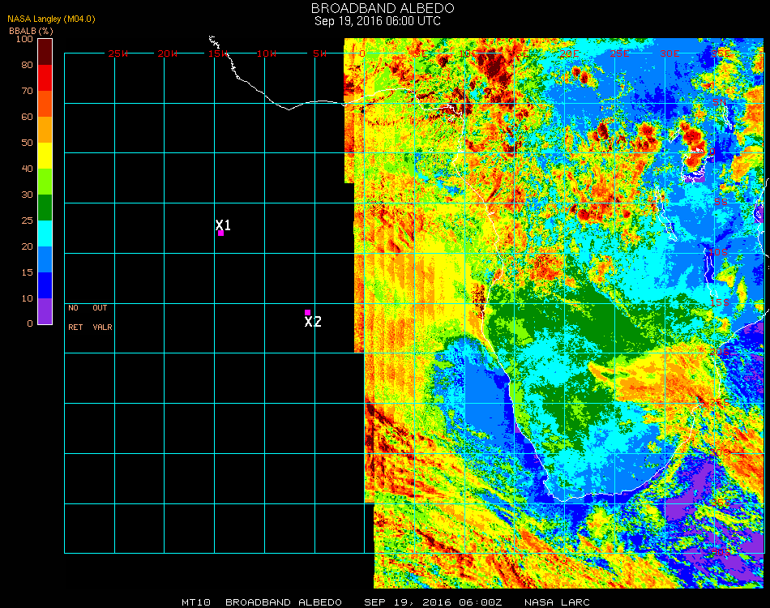Screen dimensions: 770x608
Task: Click the cyan 20–25% legend swatch
Action: click(x=45, y=233)
